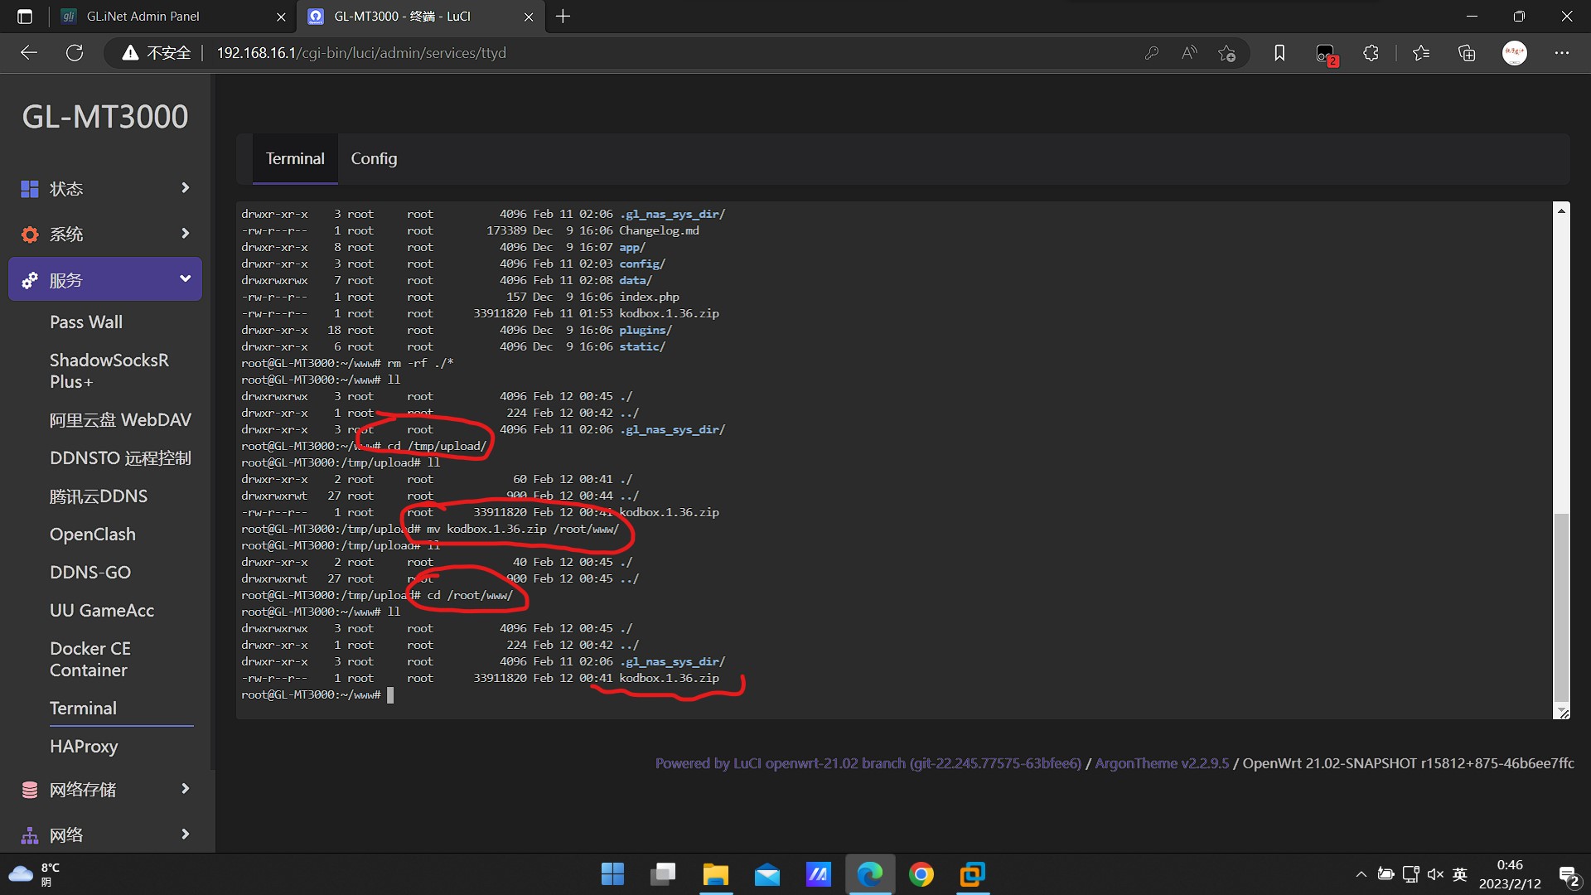Switch to the Config tab
The width and height of the screenshot is (1591, 895).
374,158
